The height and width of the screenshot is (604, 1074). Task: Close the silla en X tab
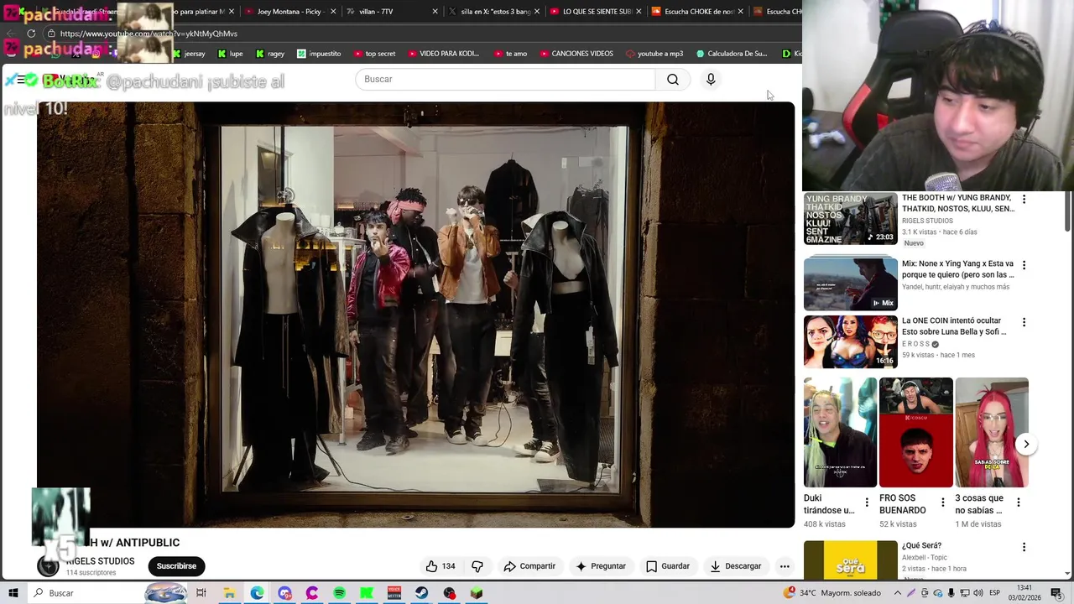click(536, 12)
